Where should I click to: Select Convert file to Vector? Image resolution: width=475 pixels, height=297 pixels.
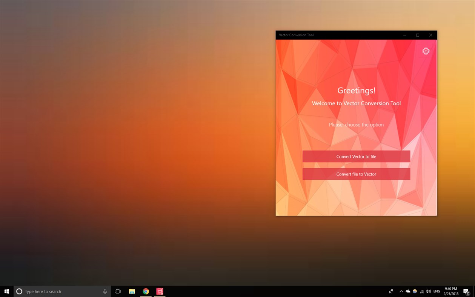pos(356,174)
